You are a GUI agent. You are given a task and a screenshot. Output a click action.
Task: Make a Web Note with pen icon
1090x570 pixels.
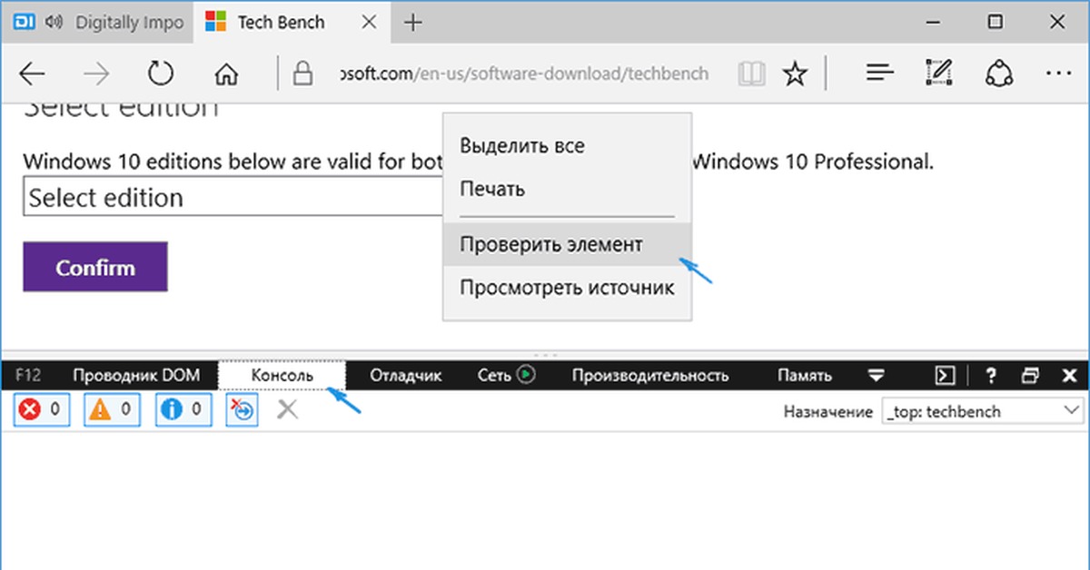click(x=937, y=74)
